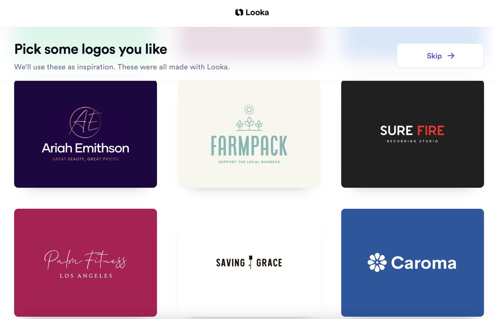Select the Ariah Emithson logo card

click(85, 134)
